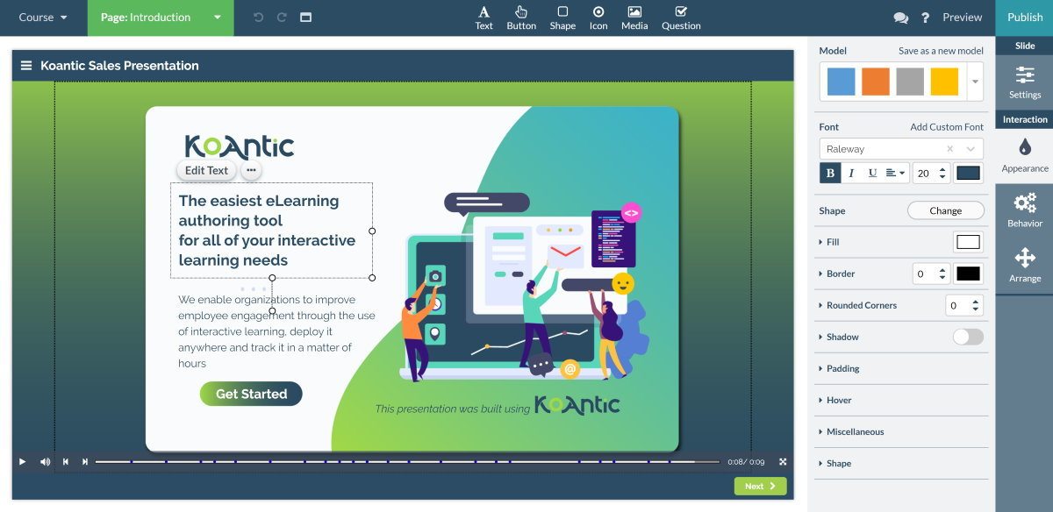This screenshot has height=512, width=1053.
Task: Click the Edit Text button
Action: pos(206,170)
